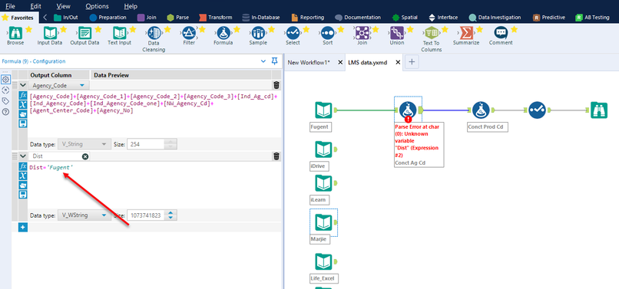
Task: Open the help question mark in sidebar
Action: (x=5, y=112)
